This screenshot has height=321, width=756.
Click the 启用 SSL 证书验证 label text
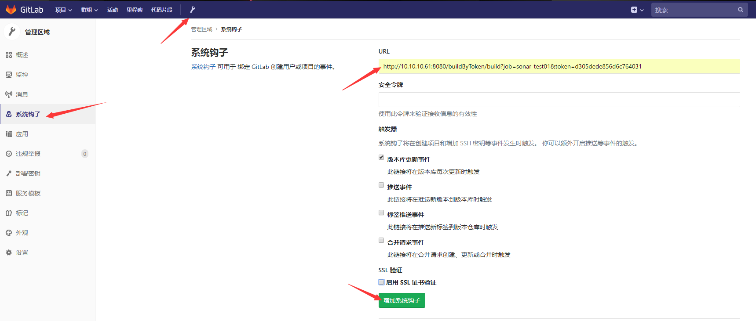[411, 282]
